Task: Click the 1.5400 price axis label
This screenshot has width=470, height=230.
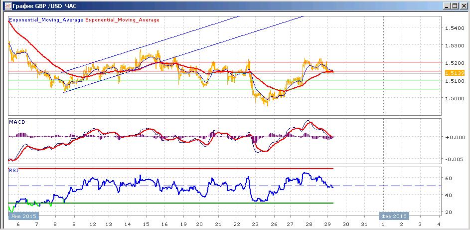Action: pyautogui.click(x=455, y=28)
